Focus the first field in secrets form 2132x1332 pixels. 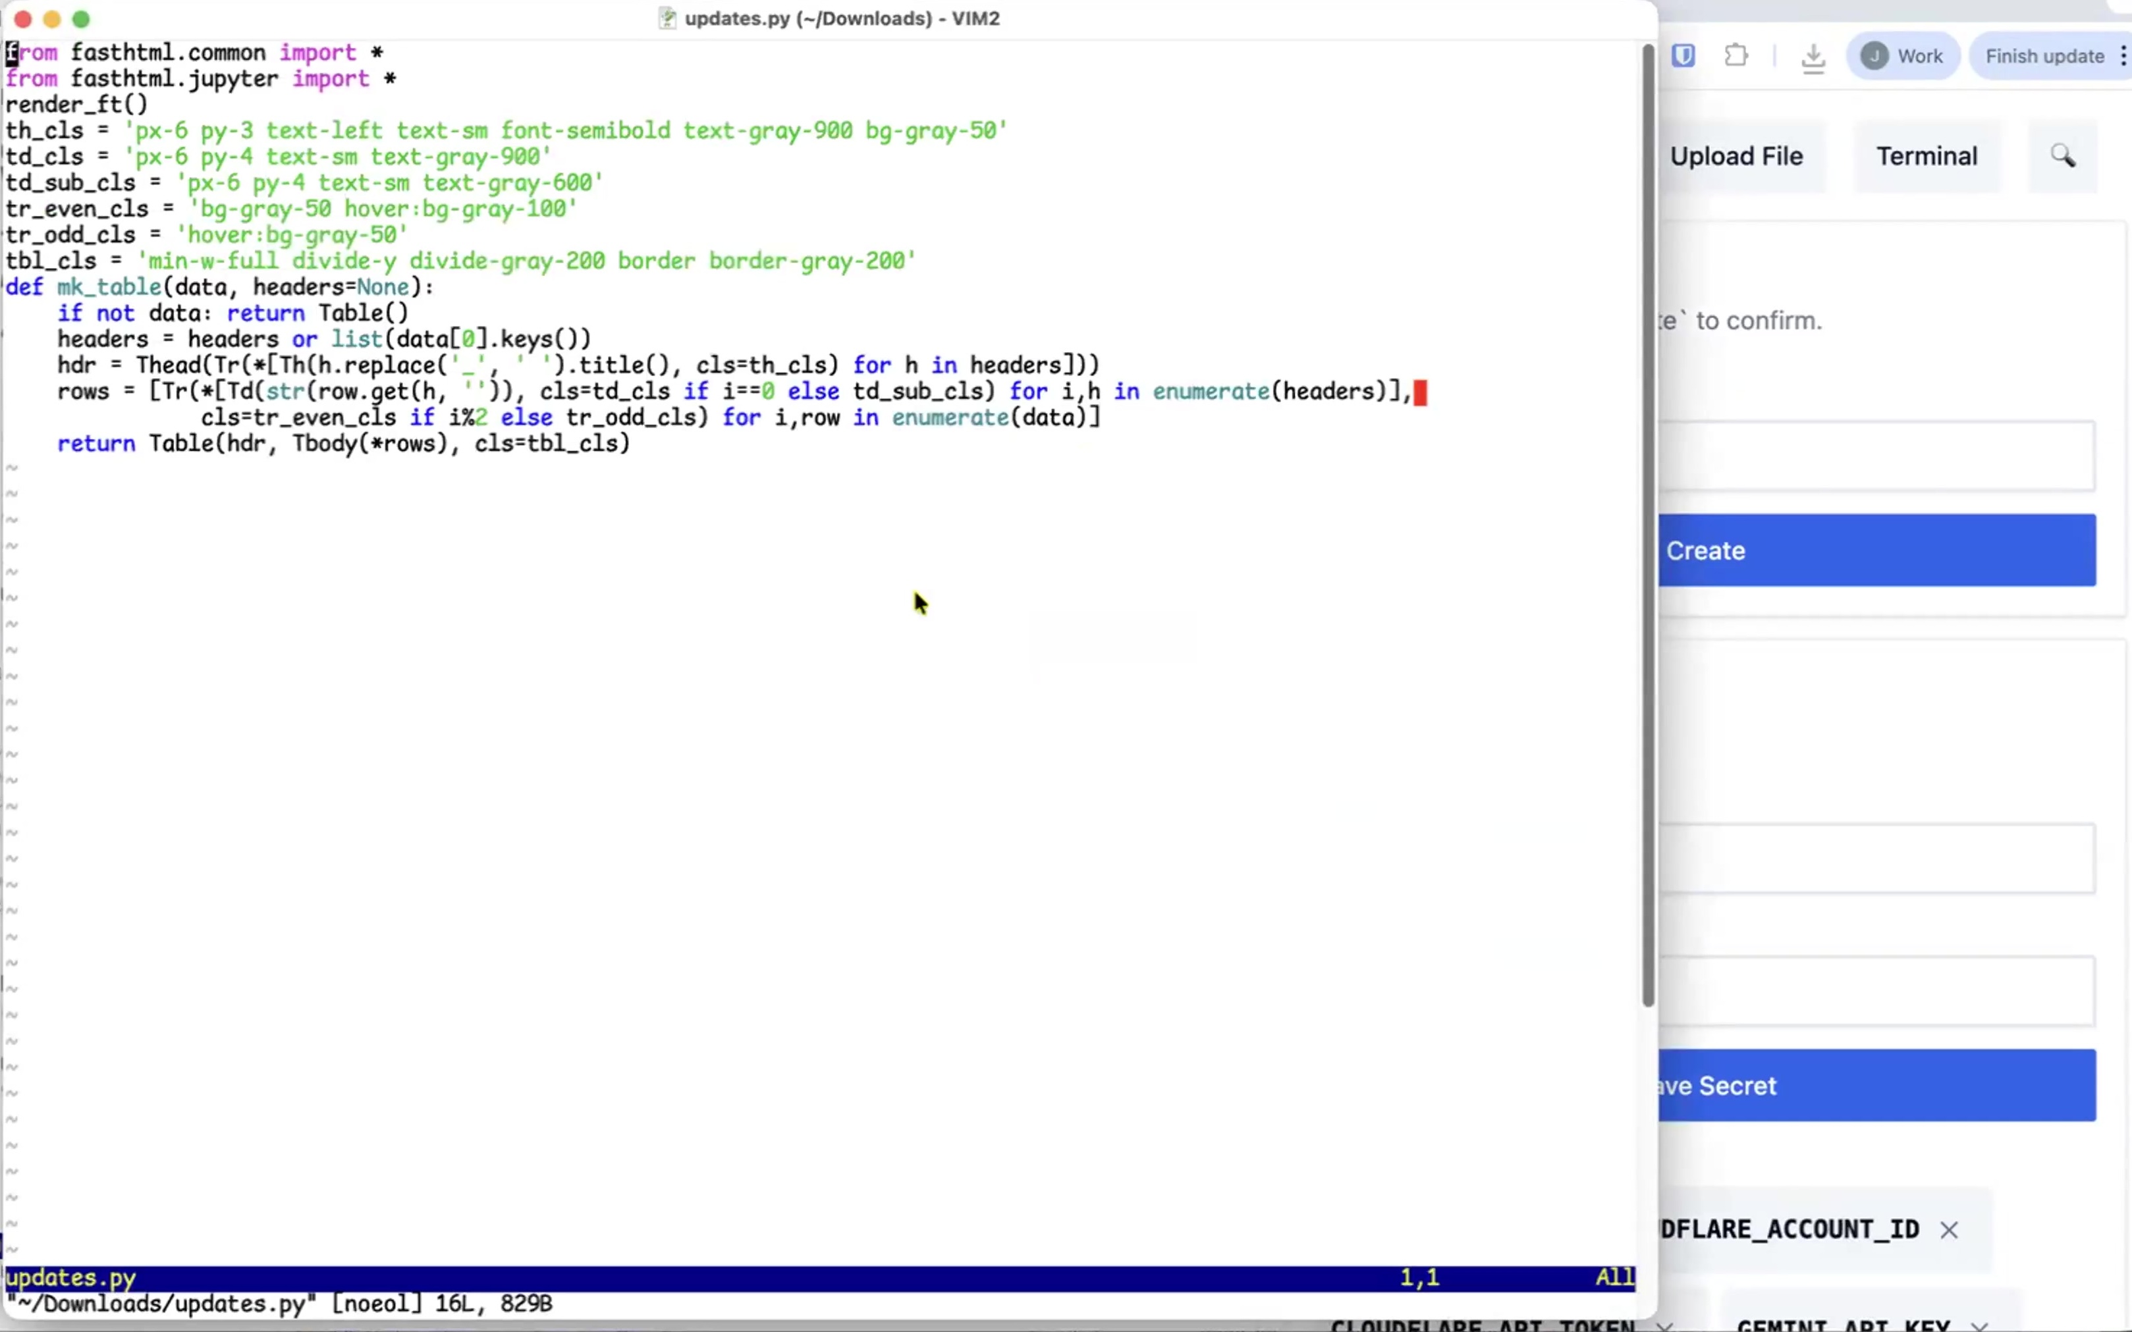coord(1876,859)
